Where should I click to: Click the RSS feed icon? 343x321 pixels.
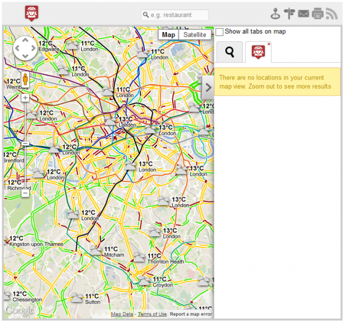coord(332,14)
